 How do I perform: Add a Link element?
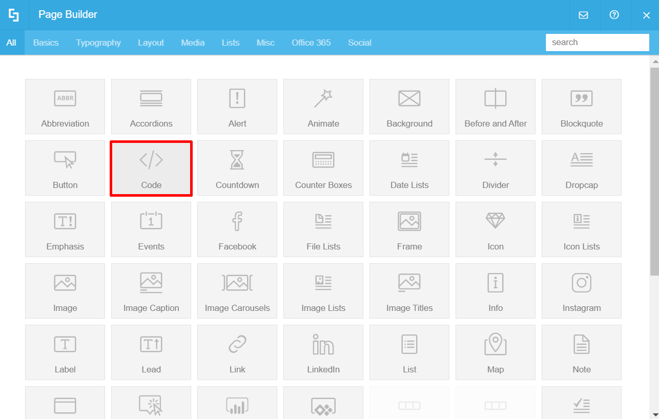point(237,352)
